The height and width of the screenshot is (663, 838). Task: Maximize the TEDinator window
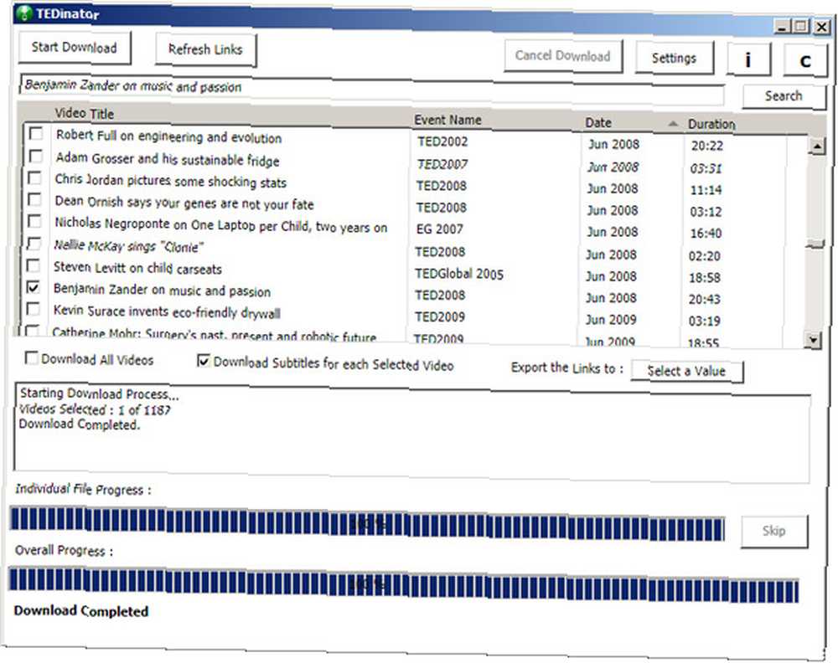(x=800, y=26)
